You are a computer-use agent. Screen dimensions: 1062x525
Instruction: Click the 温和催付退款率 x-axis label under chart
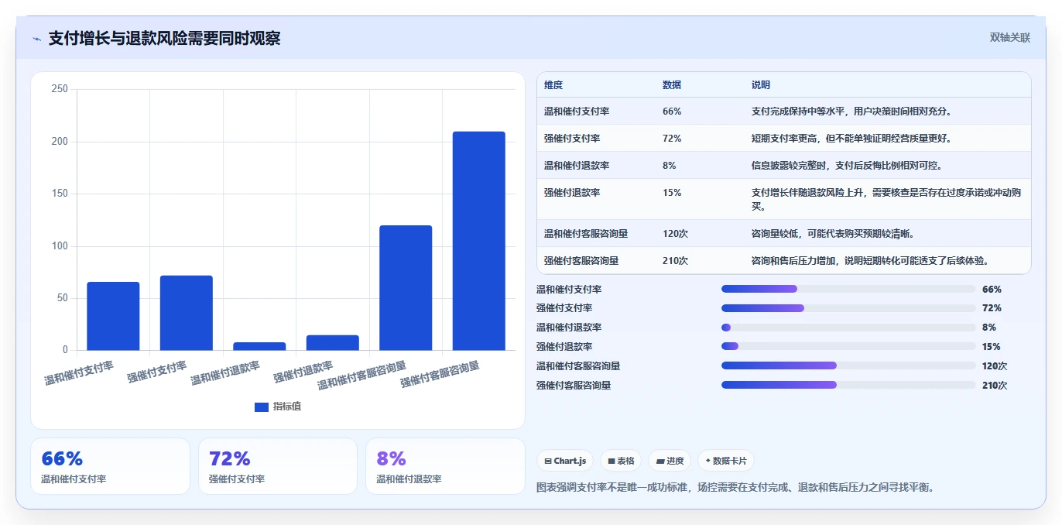tap(225, 372)
